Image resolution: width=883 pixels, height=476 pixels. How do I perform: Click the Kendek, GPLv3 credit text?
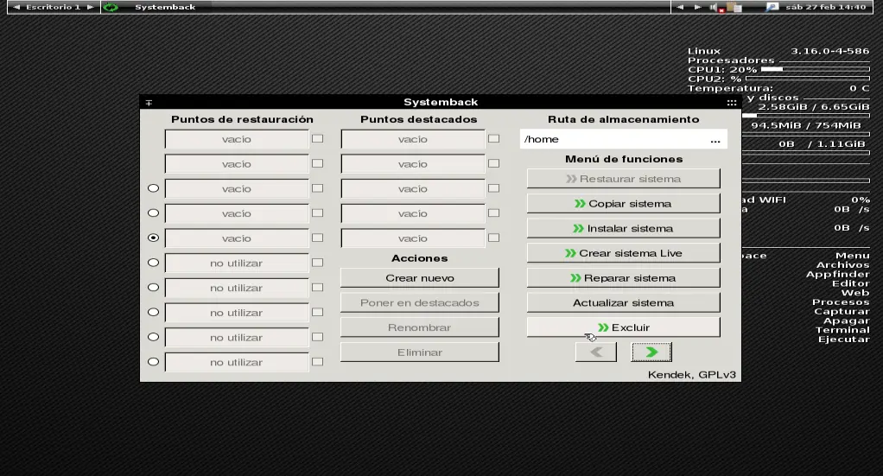tap(691, 375)
